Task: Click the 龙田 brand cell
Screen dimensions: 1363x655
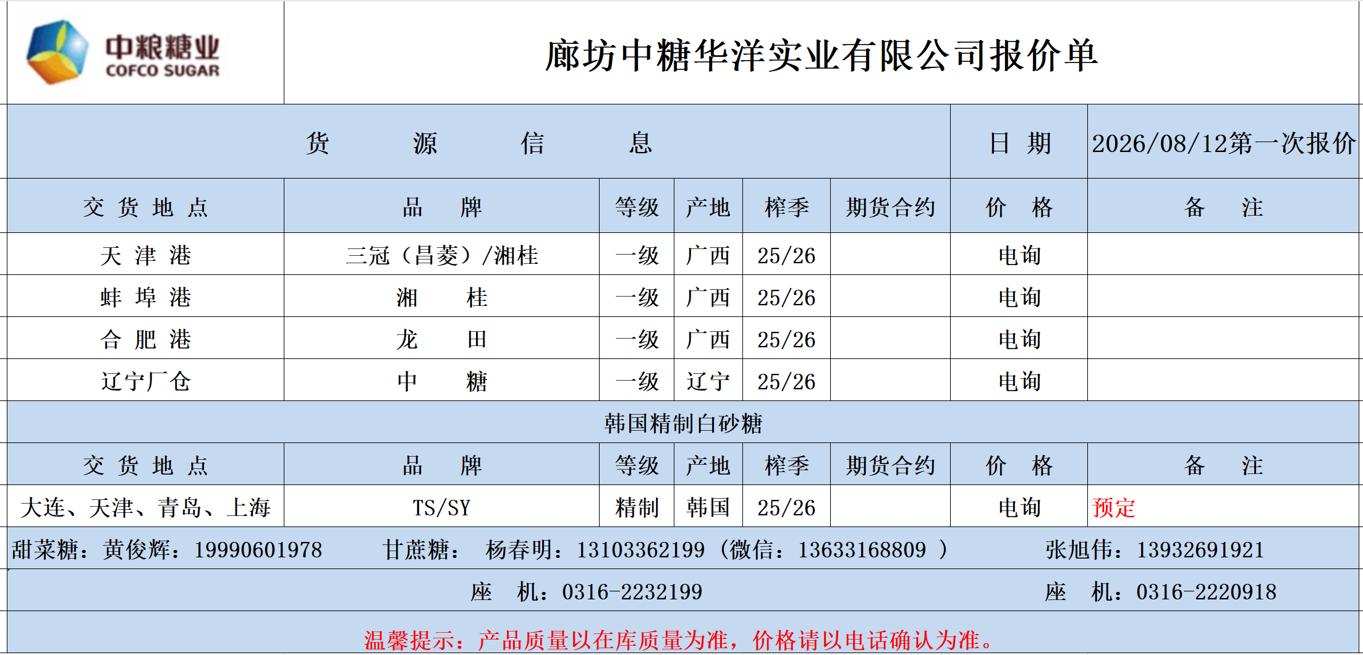Action: tap(442, 339)
